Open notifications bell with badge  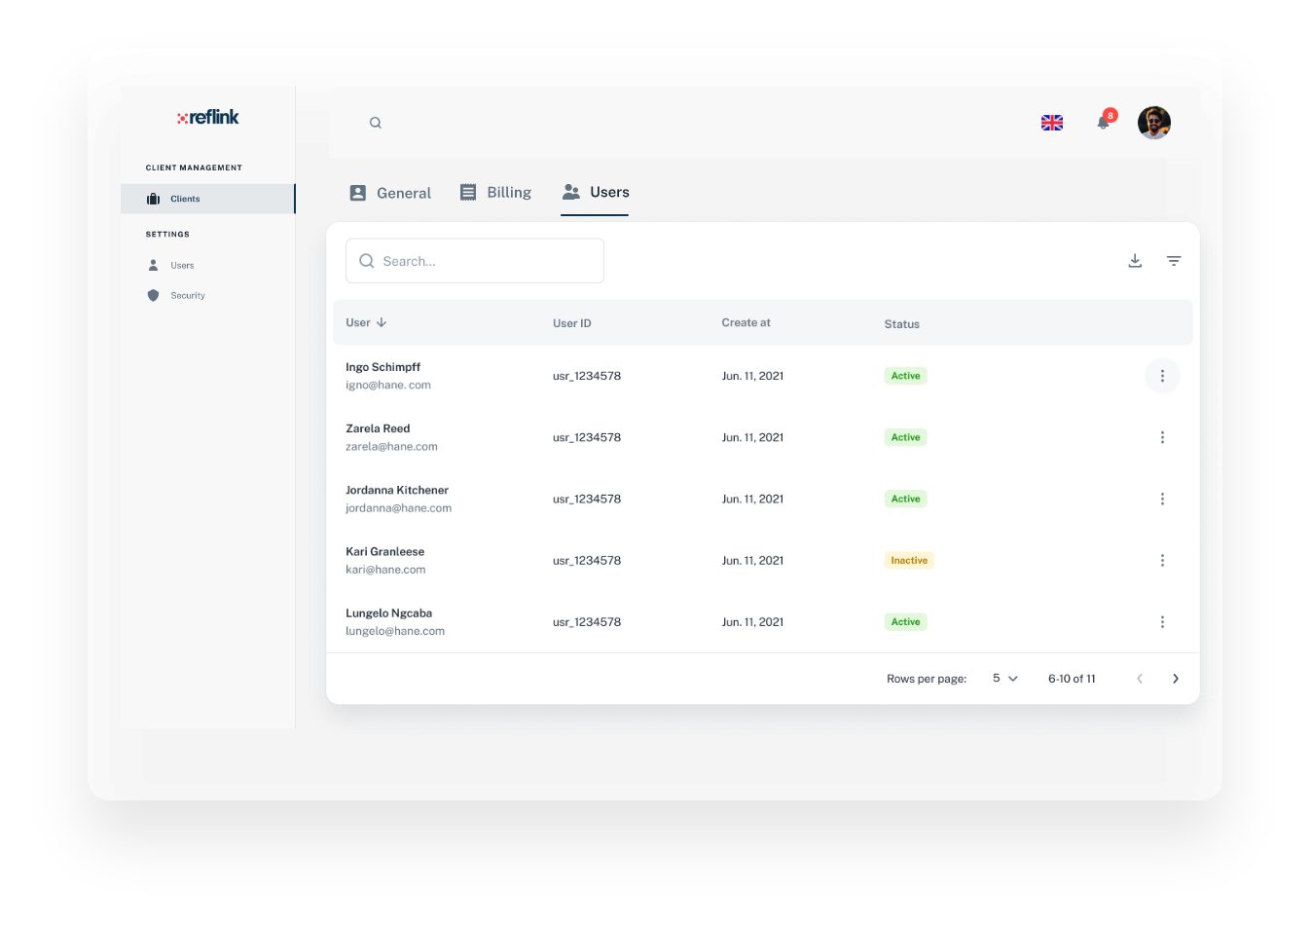point(1105,121)
